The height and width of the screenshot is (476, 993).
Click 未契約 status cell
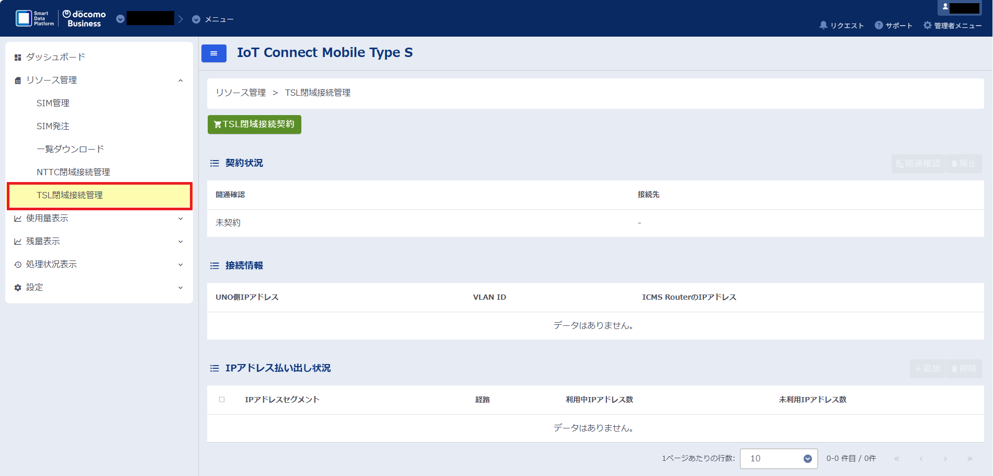click(228, 223)
